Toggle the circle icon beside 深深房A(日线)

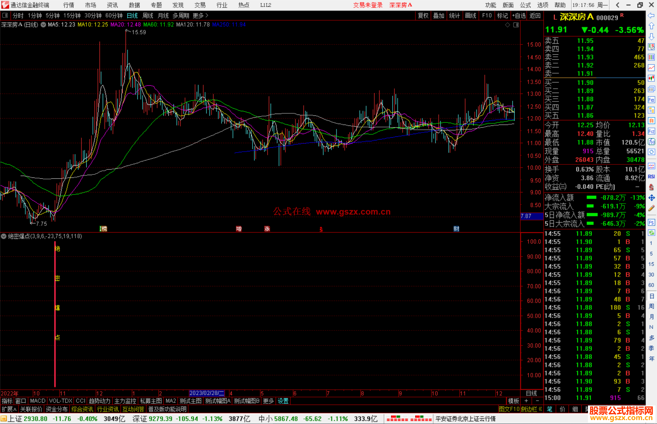43,25
